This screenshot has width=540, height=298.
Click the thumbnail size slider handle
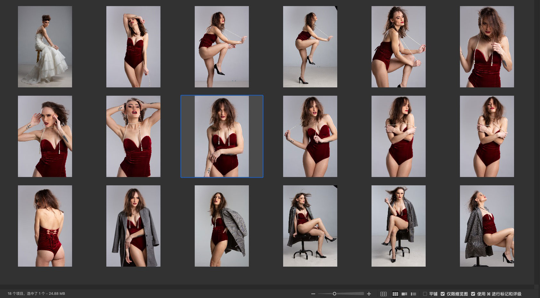[334, 294]
